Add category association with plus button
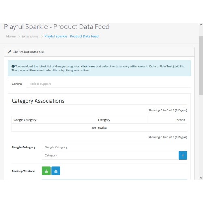This screenshot has width=203, height=203. point(183,155)
